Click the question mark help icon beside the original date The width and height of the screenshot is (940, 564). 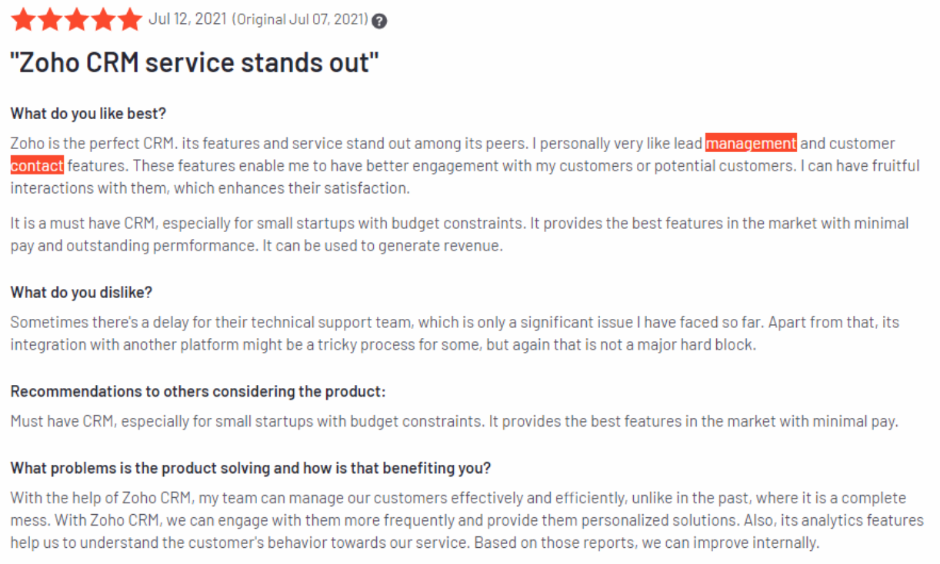pos(379,21)
